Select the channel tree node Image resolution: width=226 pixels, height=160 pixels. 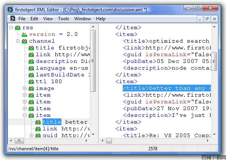click(x=42, y=41)
